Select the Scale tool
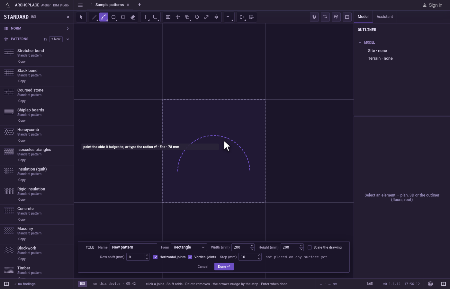This screenshot has height=289, width=450. [x=207, y=17]
